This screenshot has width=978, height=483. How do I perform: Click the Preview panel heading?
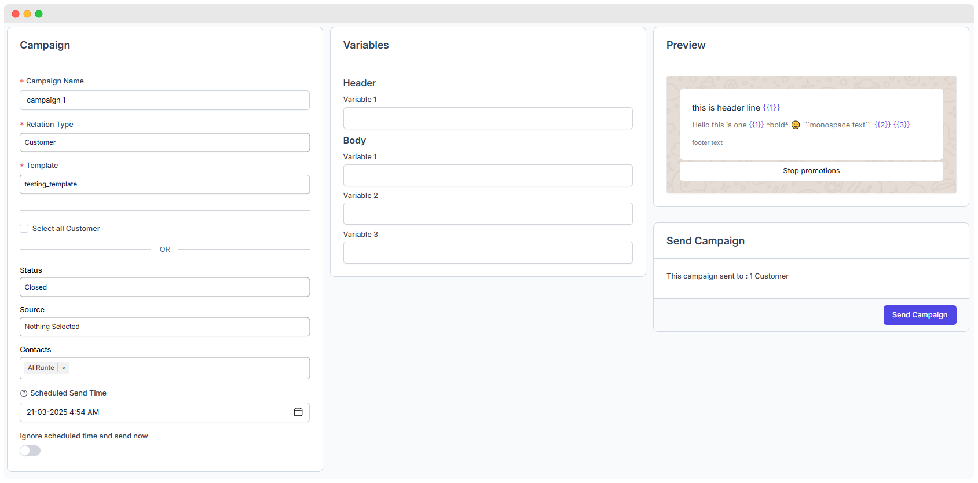tap(686, 45)
